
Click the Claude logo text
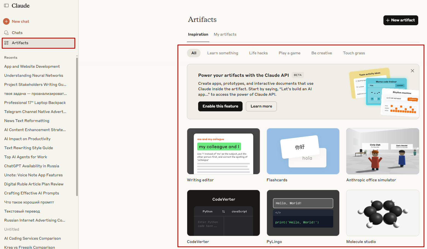click(21, 5)
